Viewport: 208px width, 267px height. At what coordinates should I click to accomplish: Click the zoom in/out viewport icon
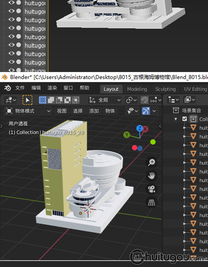151,162
